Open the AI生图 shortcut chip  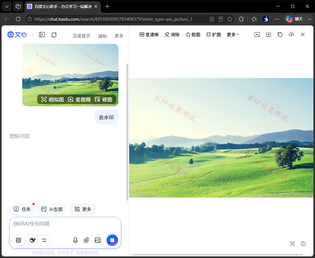52,209
